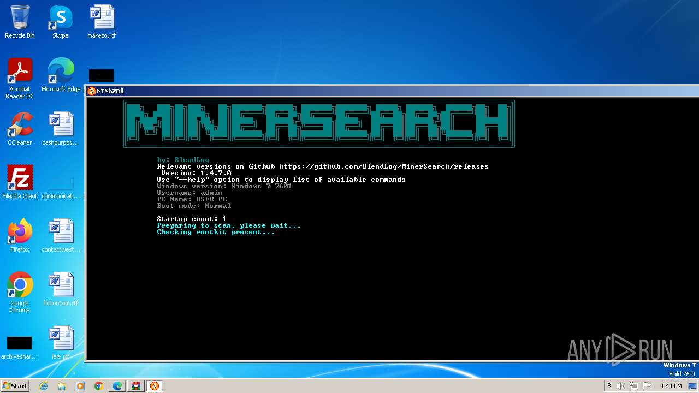
Task: Launch Acrobat Reader DC shortcut
Action: coord(20,79)
